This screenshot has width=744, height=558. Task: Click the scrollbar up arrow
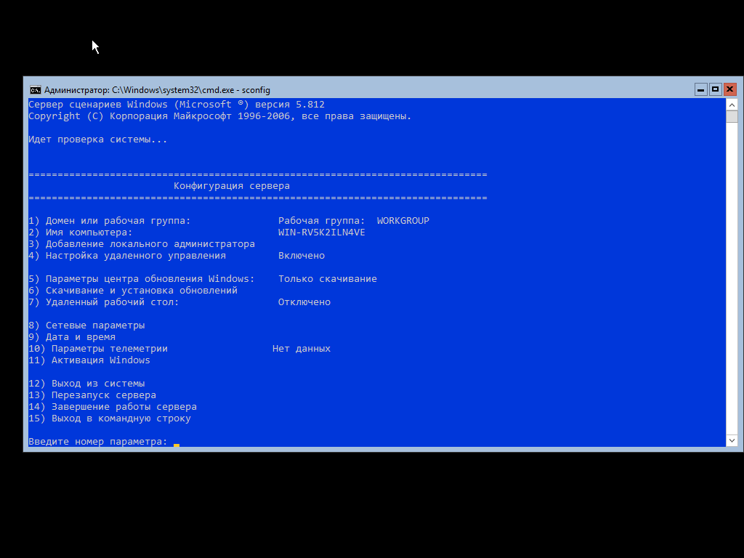tap(732, 105)
